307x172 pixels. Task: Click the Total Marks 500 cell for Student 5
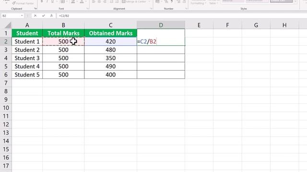pos(63,75)
